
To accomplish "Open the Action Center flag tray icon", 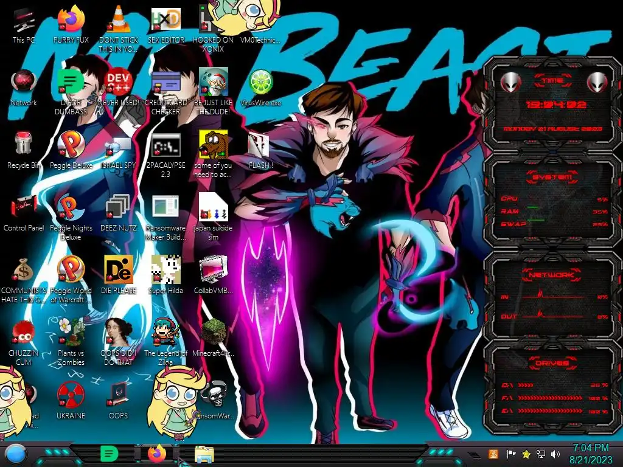I will coord(511,454).
